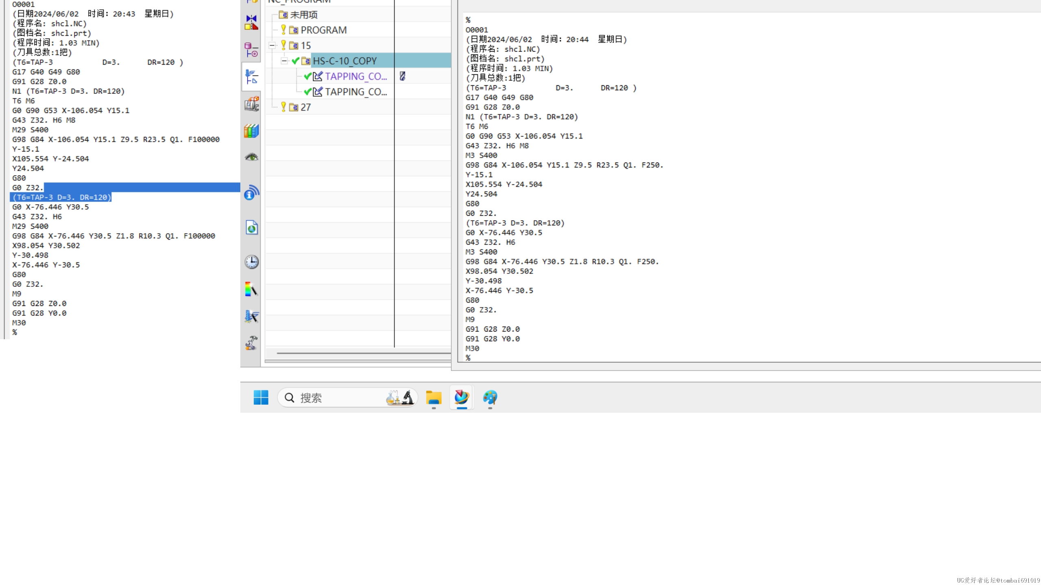Click first 'M3 S400' line in right listing

click(x=481, y=155)
